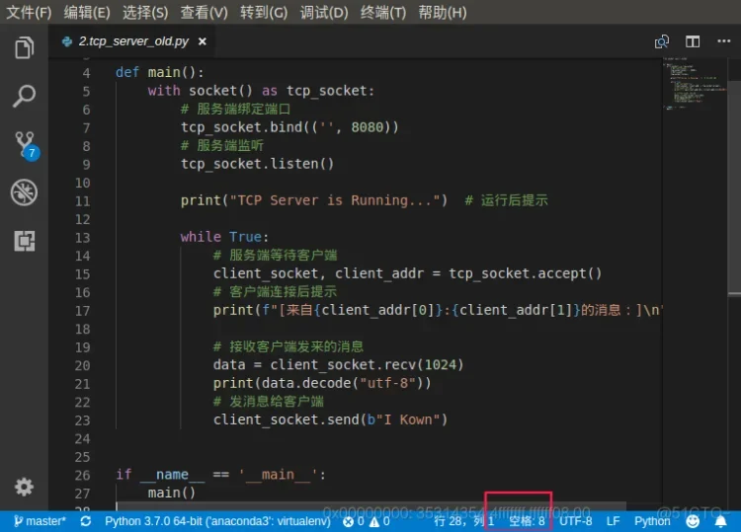Click line number 26 in the gutter

click(x=82, y=475)
